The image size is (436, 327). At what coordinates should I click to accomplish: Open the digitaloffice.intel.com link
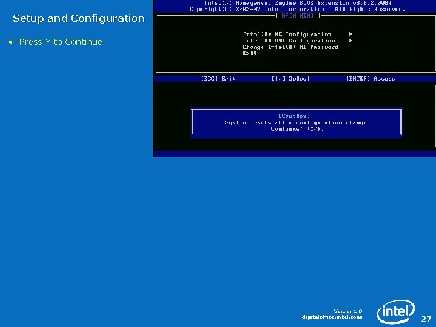pyautogui.click(x=332, y=317)
